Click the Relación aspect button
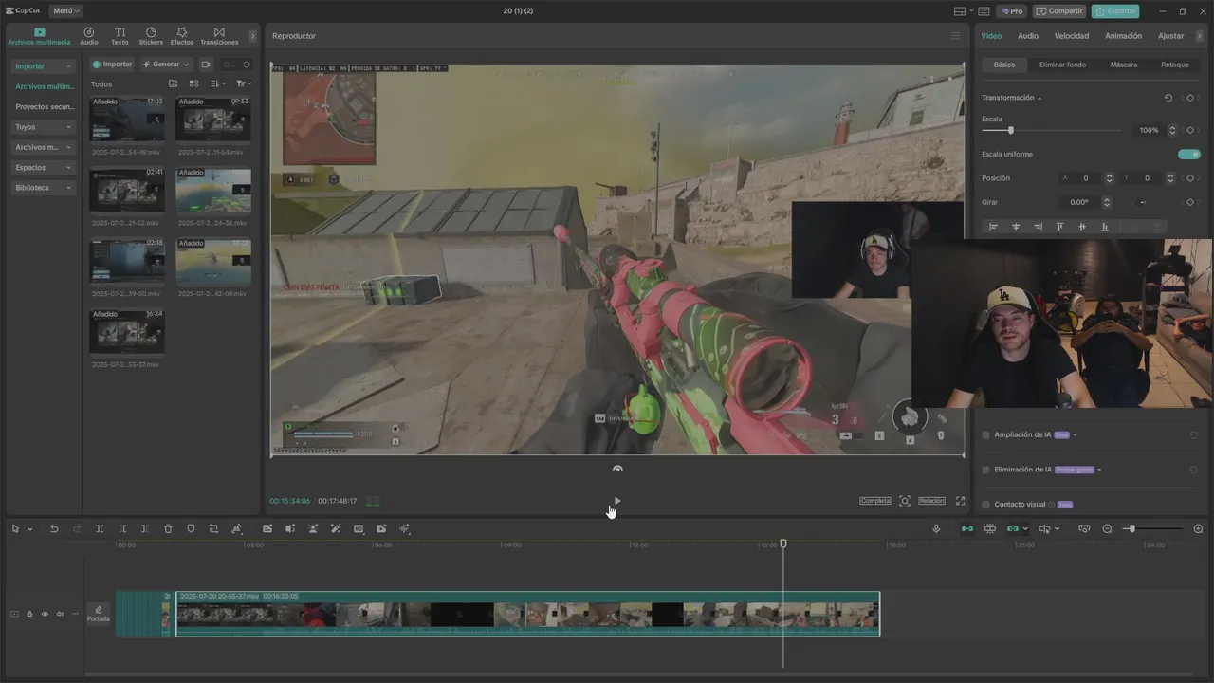 coord(931,501)
